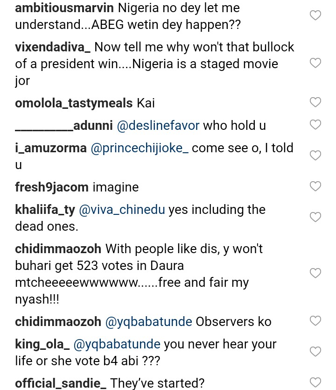Tap the heart on vixendadiva_'s comment
This screenshot has width=336, height=390.
pyautogui.click(x=315, y=63)
